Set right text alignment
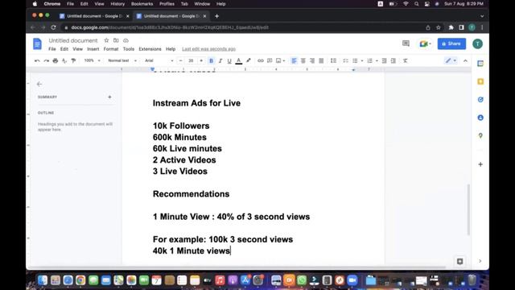Viewport: 515px width, 290px height. tap(312, 60)
